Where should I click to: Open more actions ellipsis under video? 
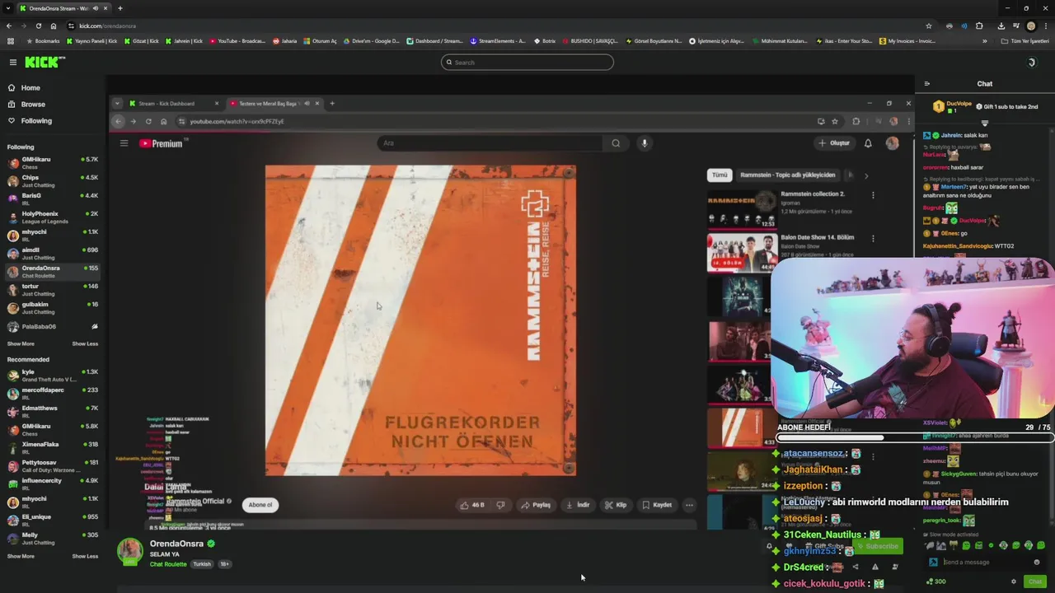689,505
